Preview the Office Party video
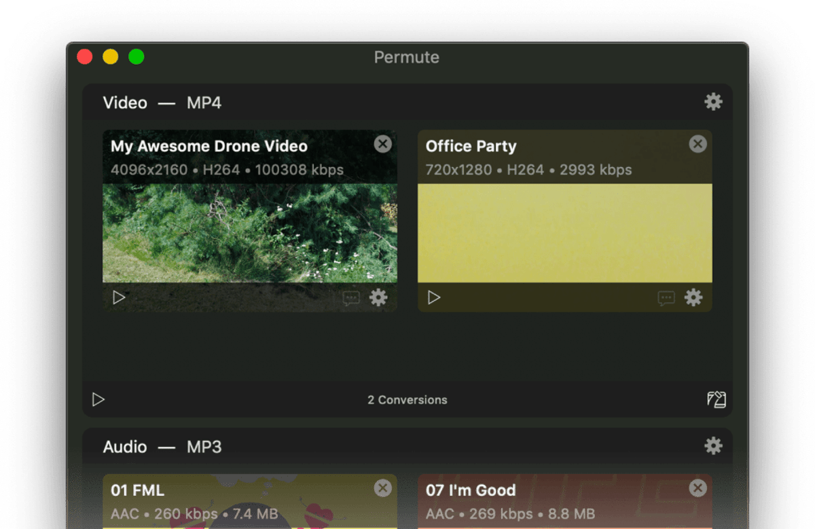 click(x=434, y=297)
